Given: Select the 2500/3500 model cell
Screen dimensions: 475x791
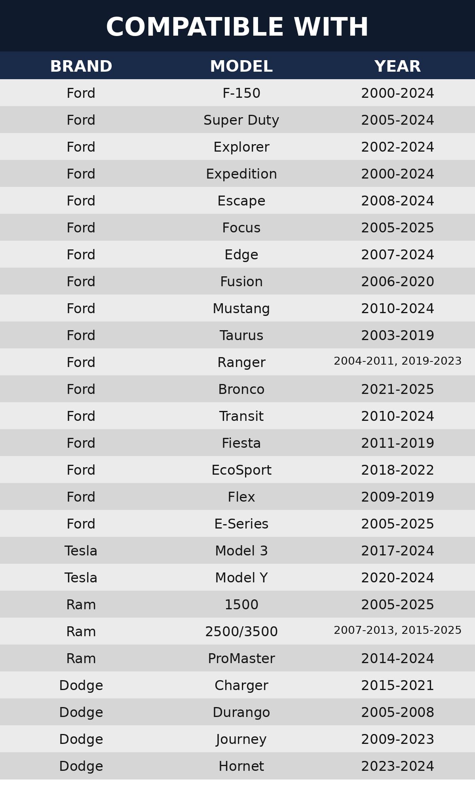Looking at the screenshot, I should (241, 632).
